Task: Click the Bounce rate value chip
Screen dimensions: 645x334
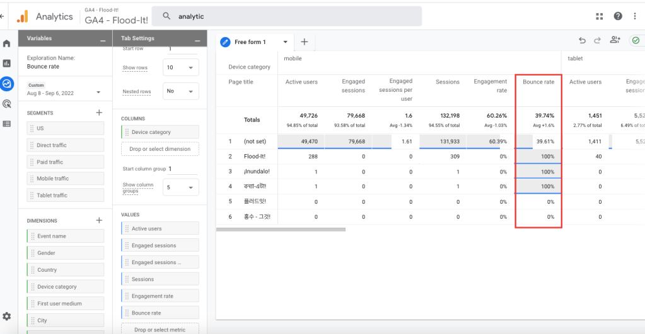Action: 160,313
